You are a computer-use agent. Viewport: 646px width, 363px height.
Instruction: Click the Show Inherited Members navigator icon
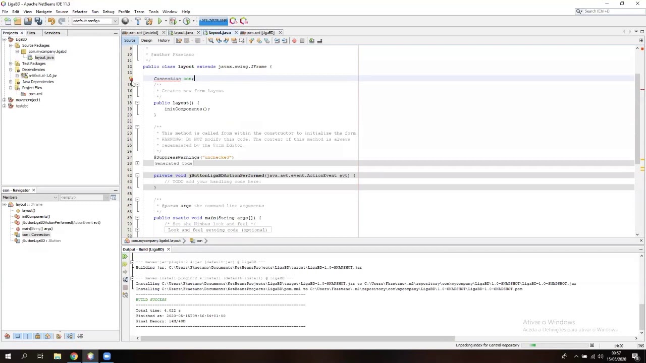pos(7,336)
